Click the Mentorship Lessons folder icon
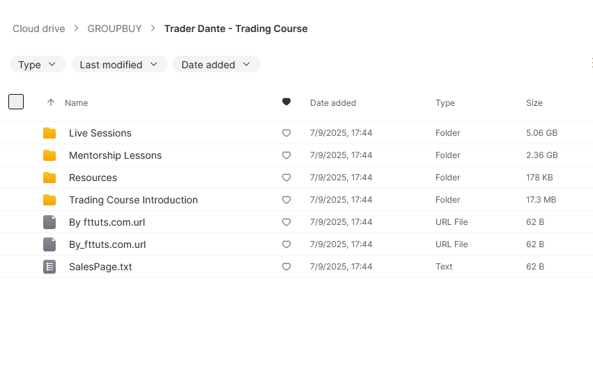Image resolution: width=593 pixels, height=367 pixels. pos(49,155)
